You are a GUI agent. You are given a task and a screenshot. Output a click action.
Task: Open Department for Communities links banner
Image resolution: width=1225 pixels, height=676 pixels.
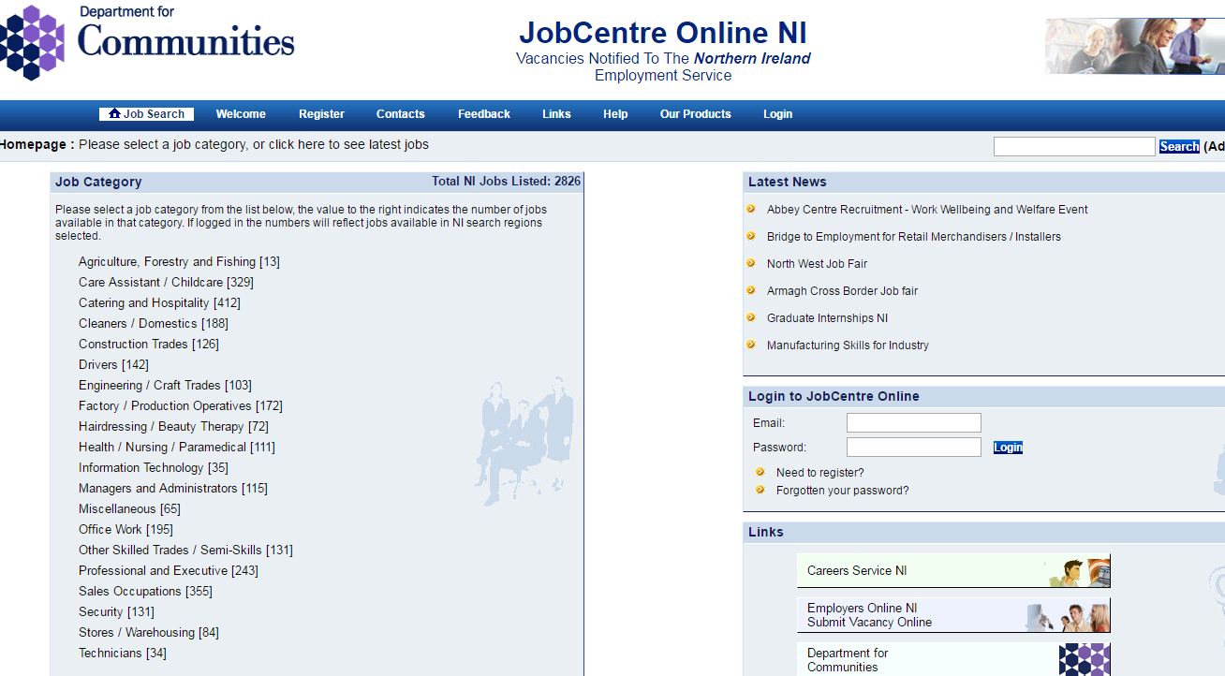pos(953,659)
